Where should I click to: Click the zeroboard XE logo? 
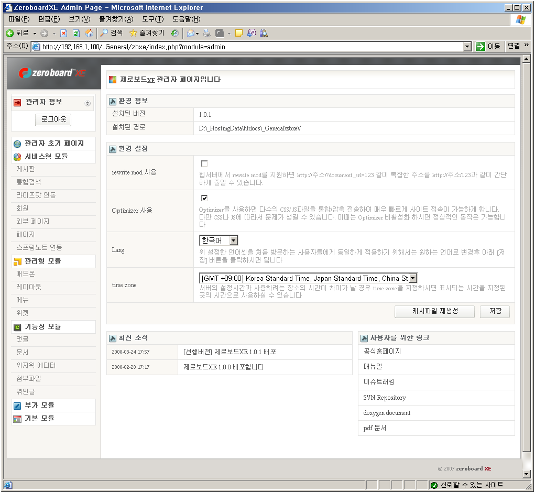(x=52, y=73)
